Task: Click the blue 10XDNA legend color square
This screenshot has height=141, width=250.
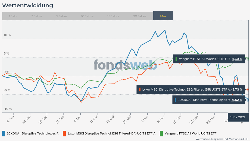Action: pyautogui.click(x=4, y=133)
